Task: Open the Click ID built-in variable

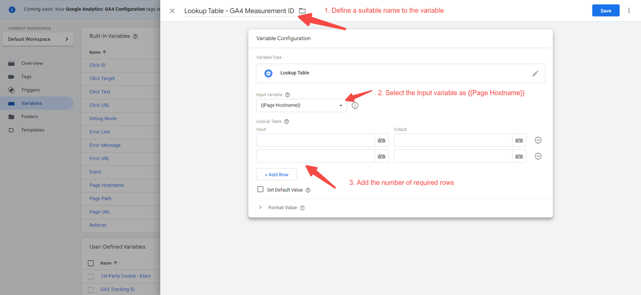Action: click(x=97, y=65)
